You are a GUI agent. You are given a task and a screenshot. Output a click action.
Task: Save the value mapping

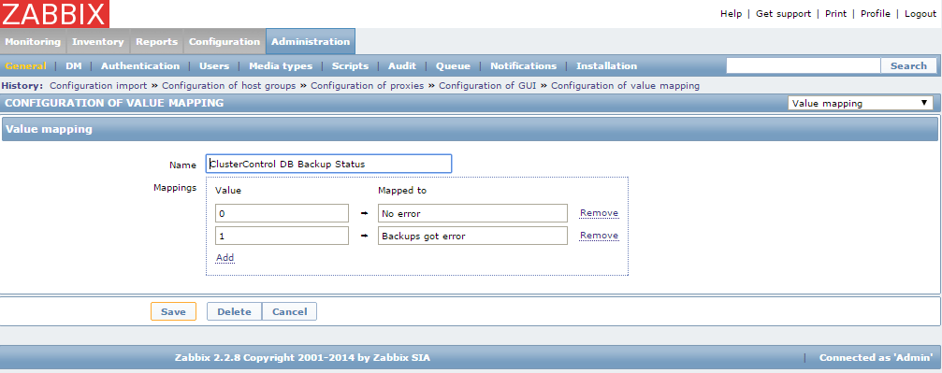pyautogui.click(x=173, y=311)
